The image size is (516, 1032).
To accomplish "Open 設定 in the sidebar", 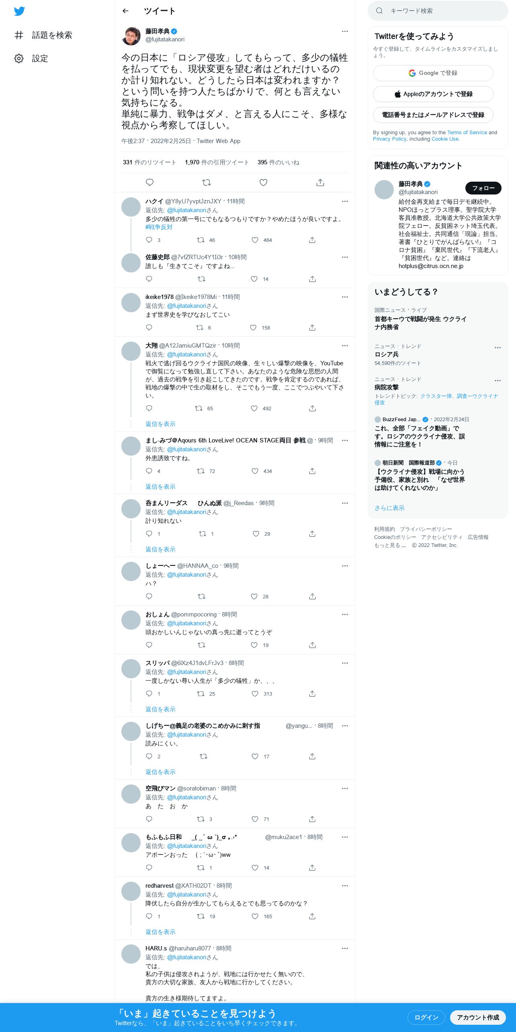I will (31, 59).
